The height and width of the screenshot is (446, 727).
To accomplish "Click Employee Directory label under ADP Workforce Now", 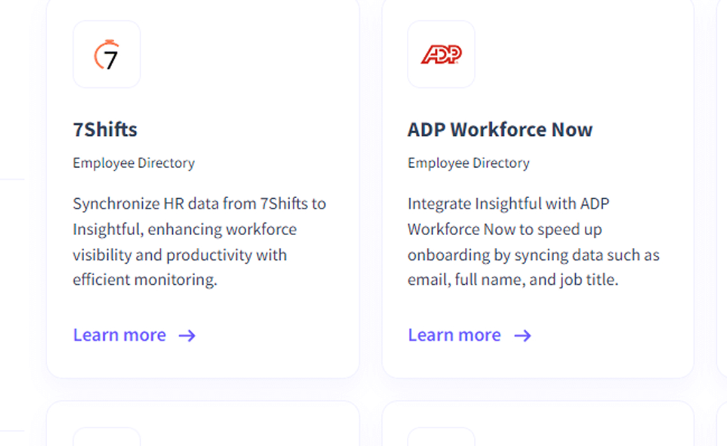I will click(469, 163).
